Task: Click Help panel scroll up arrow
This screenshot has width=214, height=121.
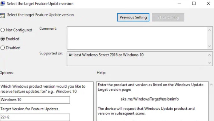Action: click(x=211, y=85)
